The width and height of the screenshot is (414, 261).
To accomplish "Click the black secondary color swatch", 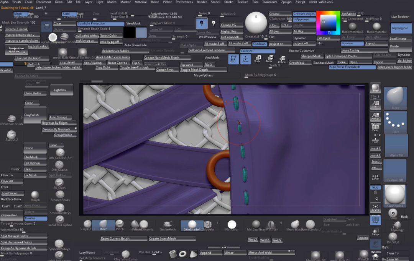I will coord(129,32).
